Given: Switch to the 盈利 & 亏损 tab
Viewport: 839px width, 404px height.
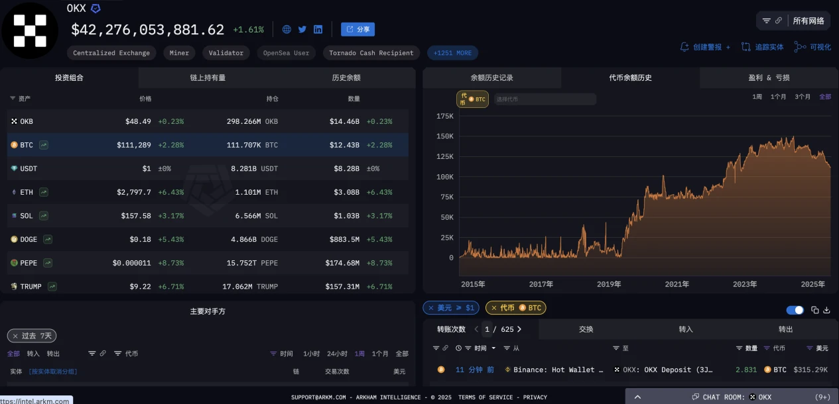Looking at the screenshot, I should pyautogui.click(x=768, y=77).
